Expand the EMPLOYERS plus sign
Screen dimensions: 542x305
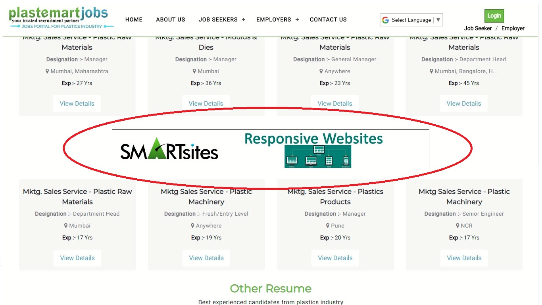click(297, 19)
